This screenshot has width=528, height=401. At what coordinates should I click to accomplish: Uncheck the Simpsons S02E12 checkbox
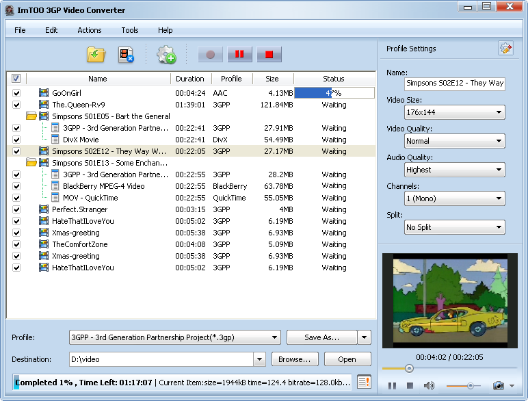(x=16, y=151)
